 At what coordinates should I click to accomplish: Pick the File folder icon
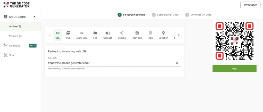point(95,33)
